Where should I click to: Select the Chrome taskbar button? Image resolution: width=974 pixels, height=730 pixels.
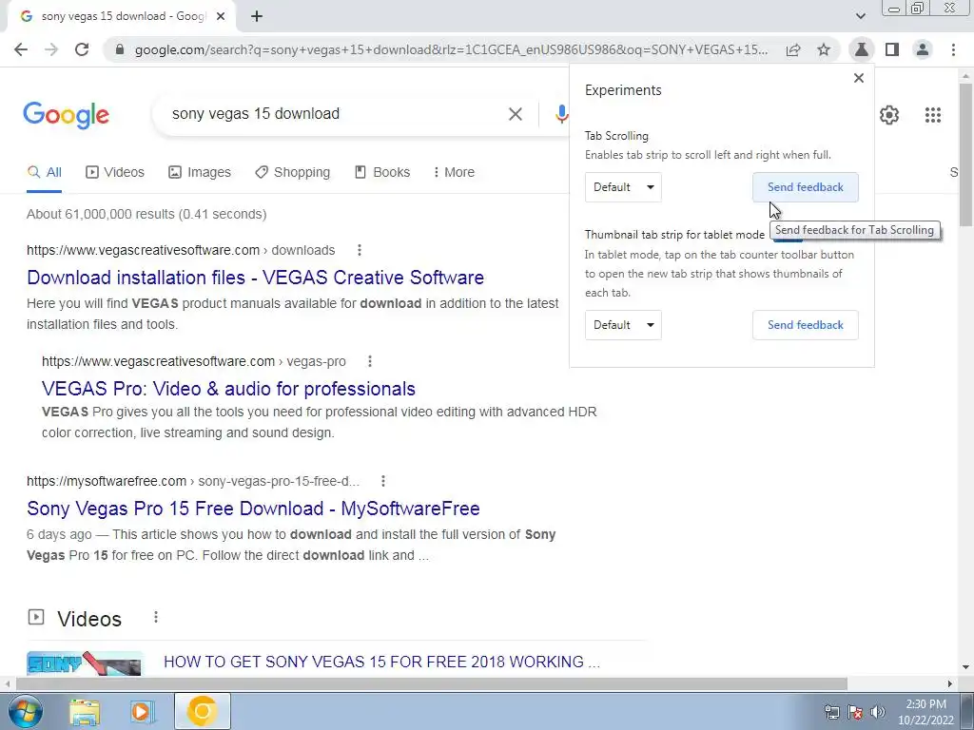[x=203, y=711]
